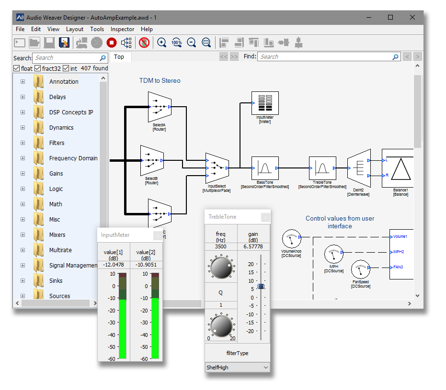446x390 pixels.
Task: Click the << navigate back button
Action: [x=224, y=57]
